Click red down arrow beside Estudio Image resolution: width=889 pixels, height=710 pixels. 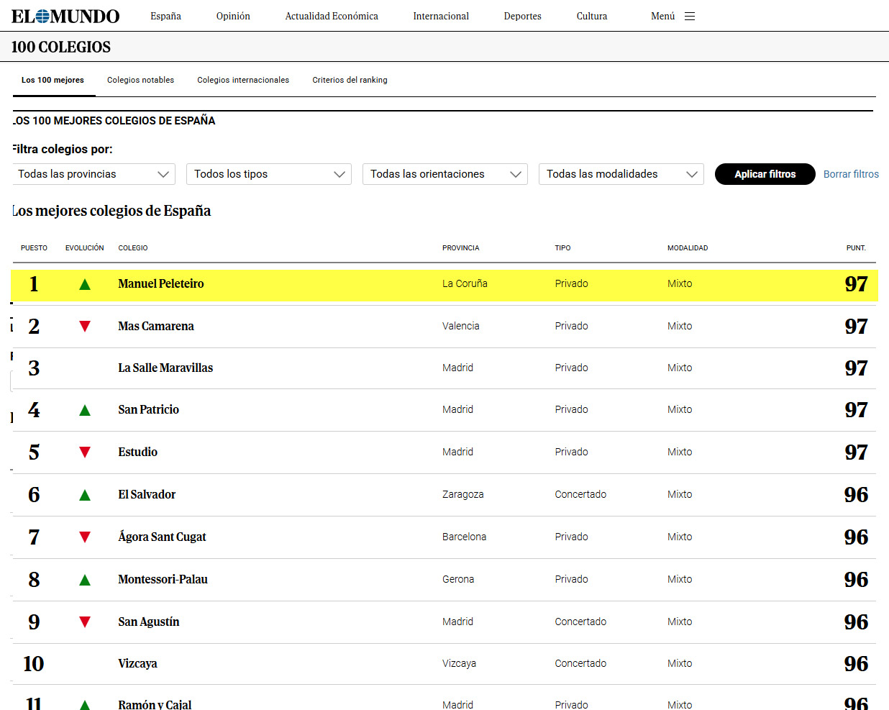(85, 452)
